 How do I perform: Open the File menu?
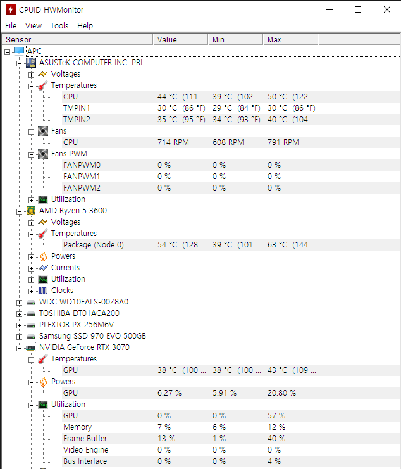[11, 26]
